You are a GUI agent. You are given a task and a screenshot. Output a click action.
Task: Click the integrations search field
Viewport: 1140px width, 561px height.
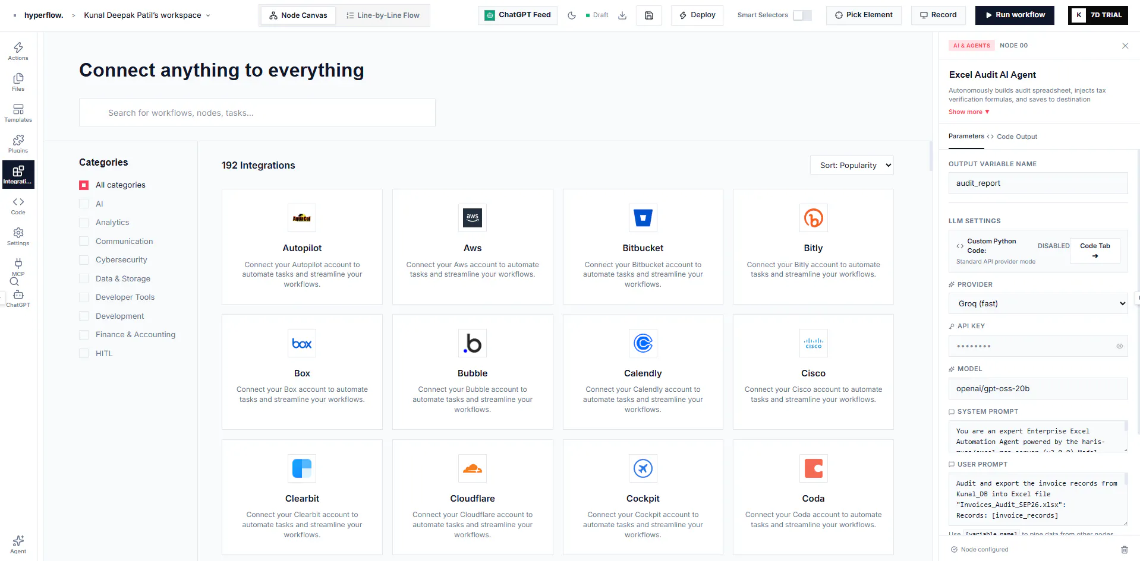(x=257, y=113)
